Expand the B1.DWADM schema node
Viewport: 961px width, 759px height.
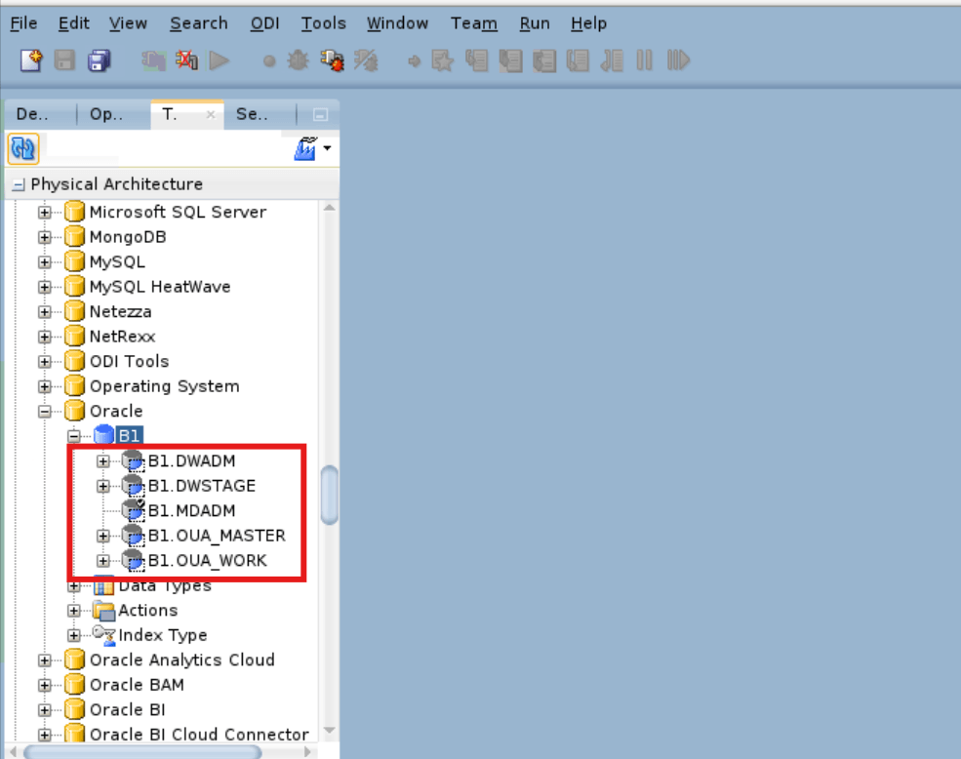(103, 461)
